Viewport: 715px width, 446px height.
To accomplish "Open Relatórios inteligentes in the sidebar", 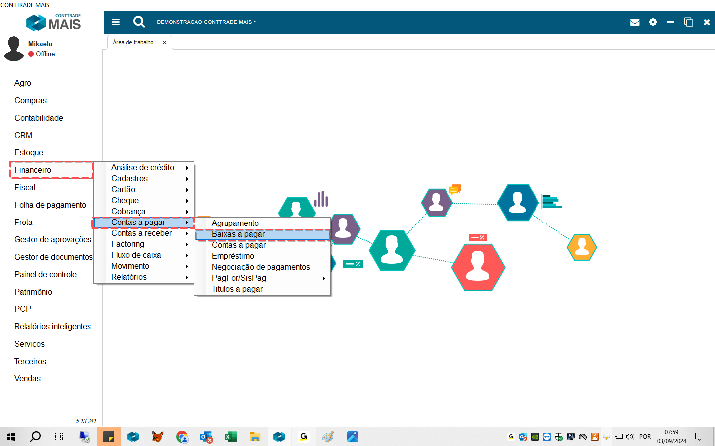I will (x=53, y=327).
